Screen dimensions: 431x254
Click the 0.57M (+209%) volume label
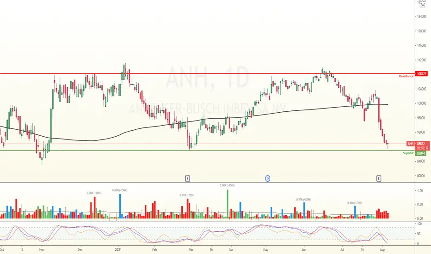[304, 200]
